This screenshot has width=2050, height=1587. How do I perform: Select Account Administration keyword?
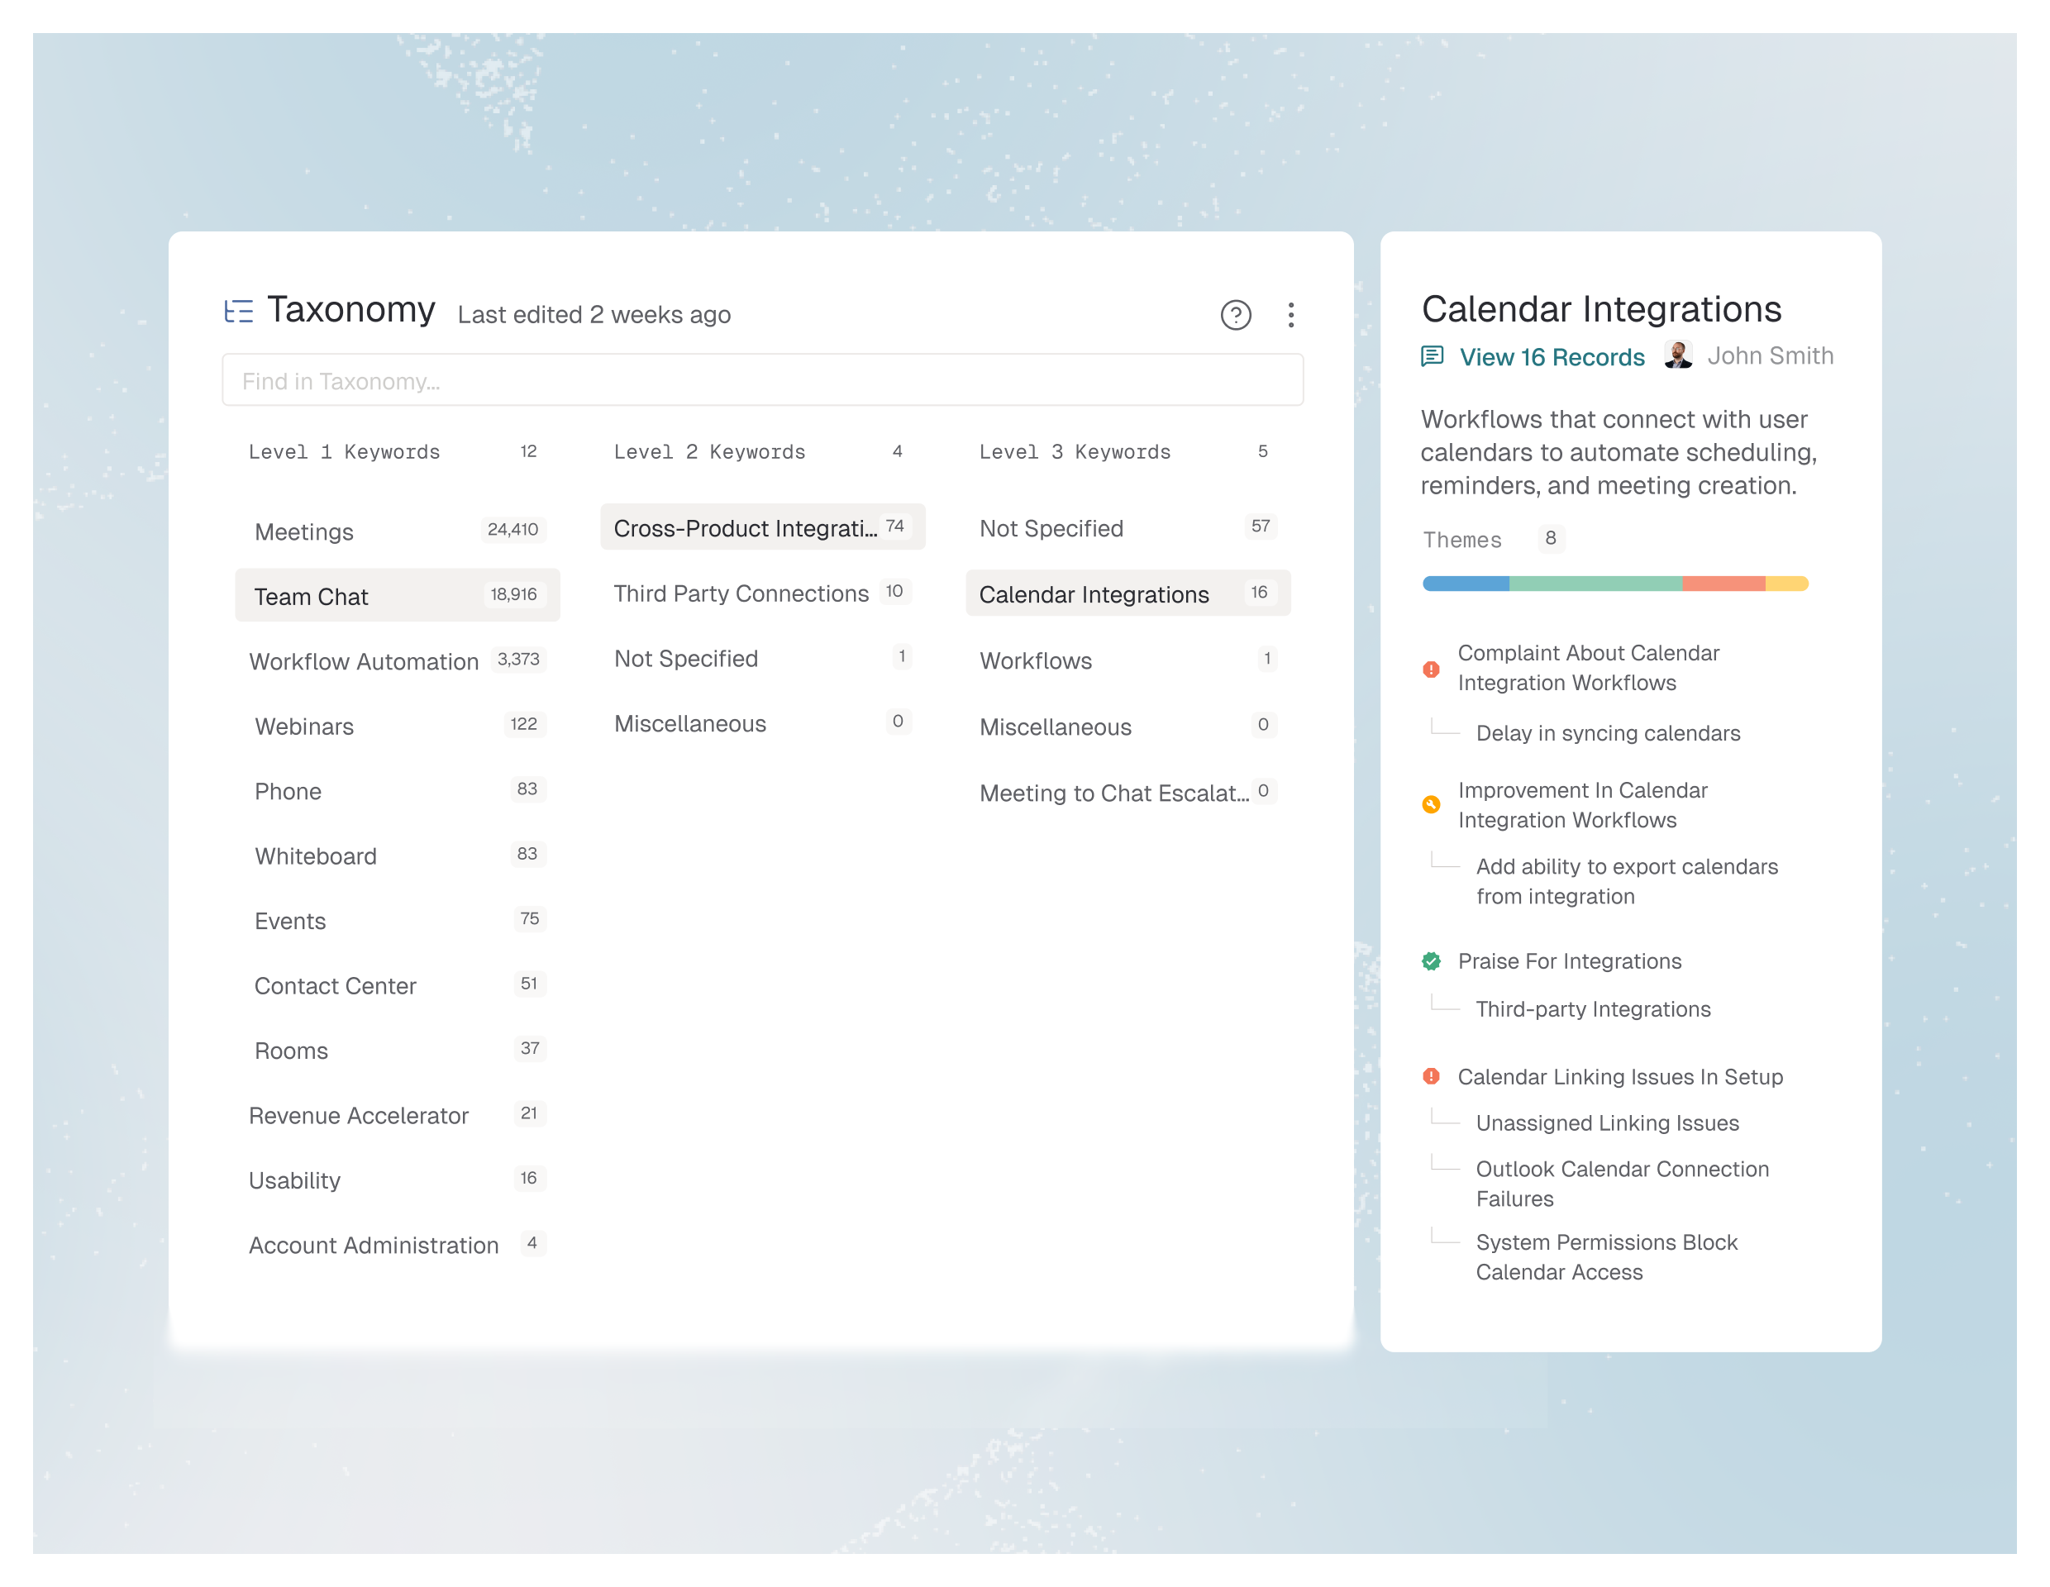pyautogui.click(x=373, y=1245)
